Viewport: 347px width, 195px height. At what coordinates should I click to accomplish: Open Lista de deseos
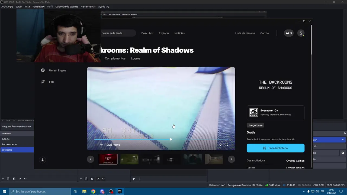click(245, 33)
